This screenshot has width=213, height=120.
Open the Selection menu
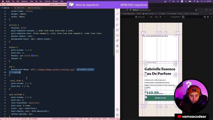coord(24,1)
